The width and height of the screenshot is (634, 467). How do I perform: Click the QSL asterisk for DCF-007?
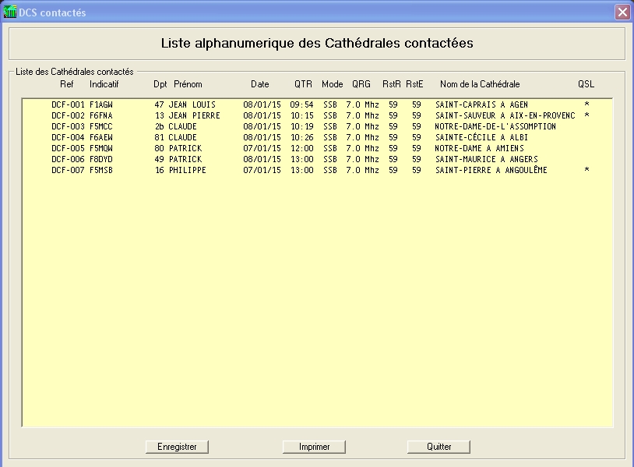(x=586, y=170)
